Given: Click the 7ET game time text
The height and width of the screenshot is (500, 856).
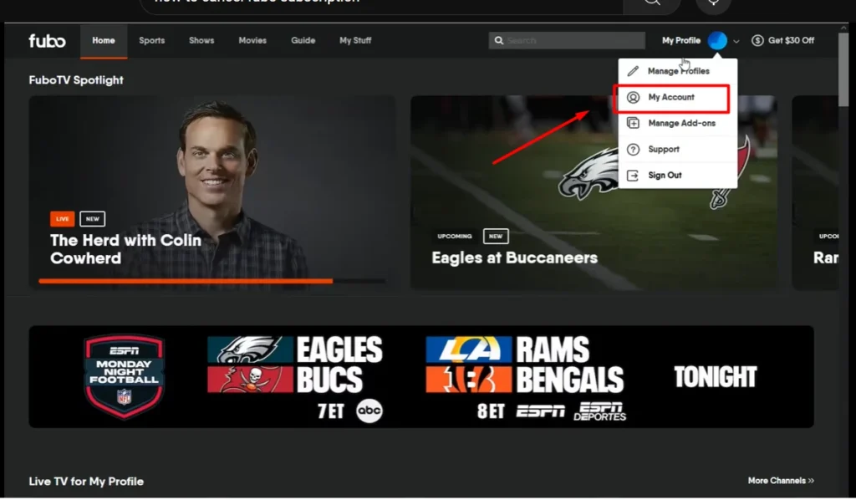Looking at the screenshot, I should click(331, 411).
